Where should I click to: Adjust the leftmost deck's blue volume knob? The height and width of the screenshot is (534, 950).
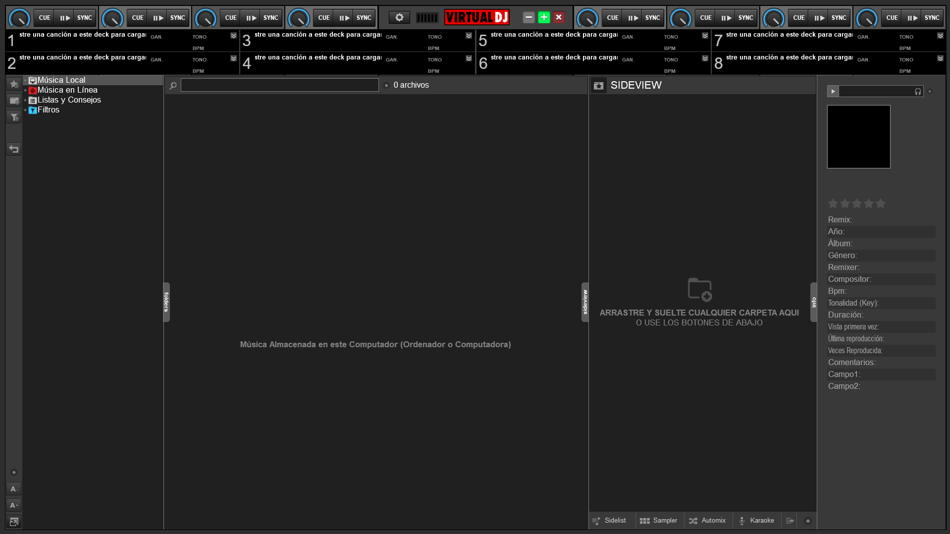pos(20,18)
